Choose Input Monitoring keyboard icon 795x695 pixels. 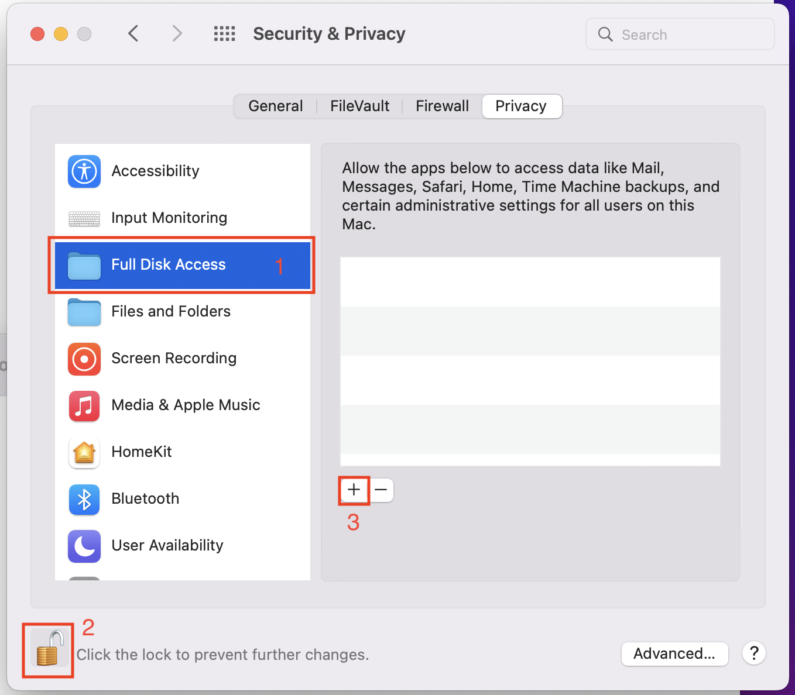coord(84,219)
